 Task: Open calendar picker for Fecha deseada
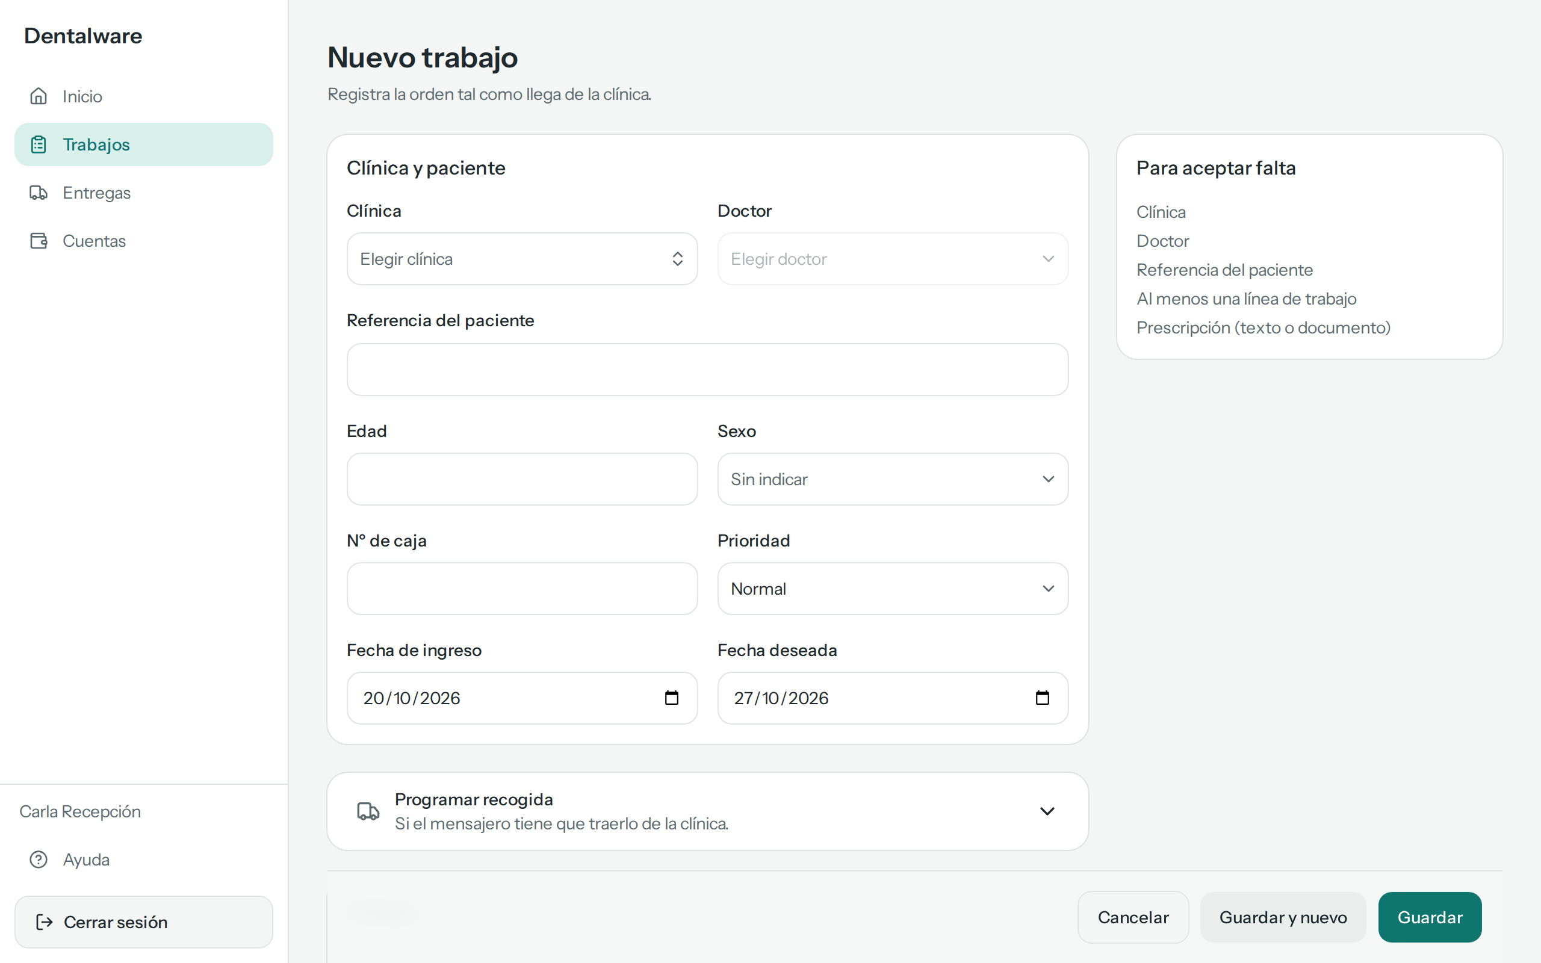(x=1043, y=698)
